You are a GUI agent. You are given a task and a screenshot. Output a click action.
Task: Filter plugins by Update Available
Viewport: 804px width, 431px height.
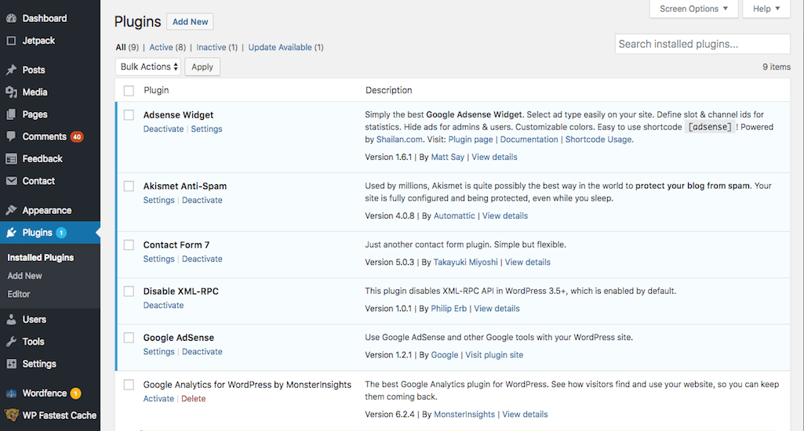point(280,47)
